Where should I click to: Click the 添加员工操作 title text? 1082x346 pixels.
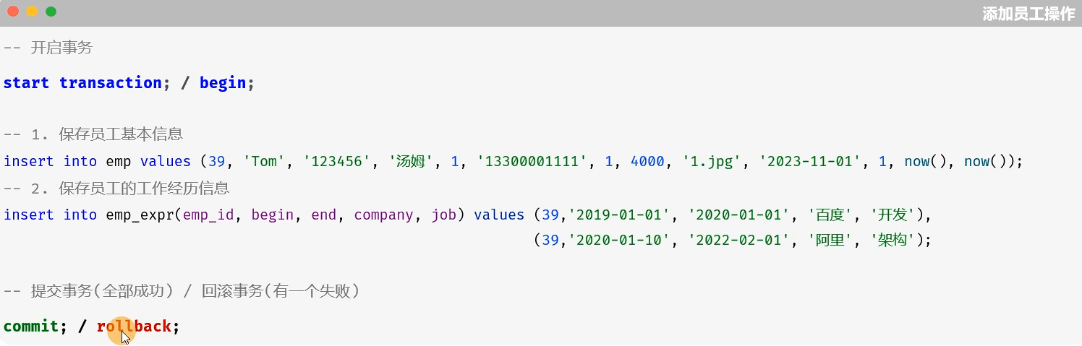coord(1028,14)
